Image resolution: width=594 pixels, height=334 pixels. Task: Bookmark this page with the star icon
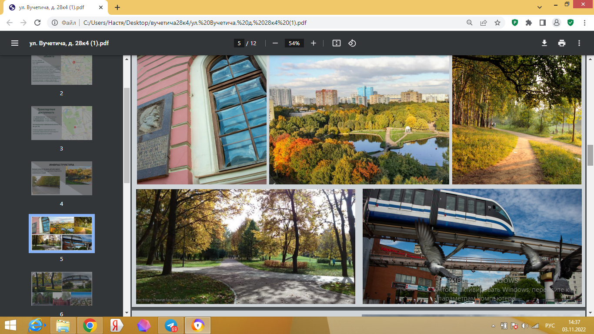(497, 23)
